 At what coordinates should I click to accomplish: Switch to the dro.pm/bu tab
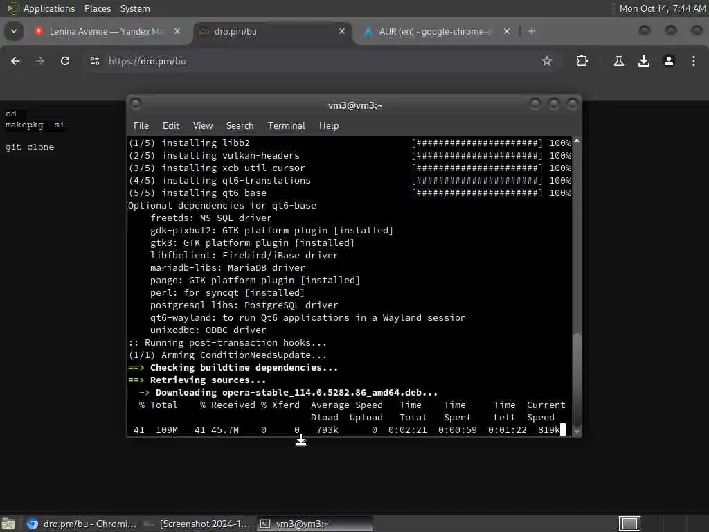(272, 32)
